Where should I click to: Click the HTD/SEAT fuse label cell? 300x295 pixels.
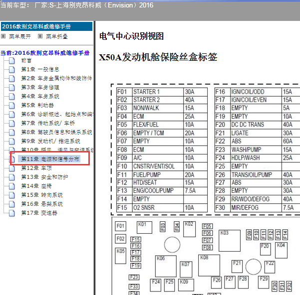[x=158, y=183]
